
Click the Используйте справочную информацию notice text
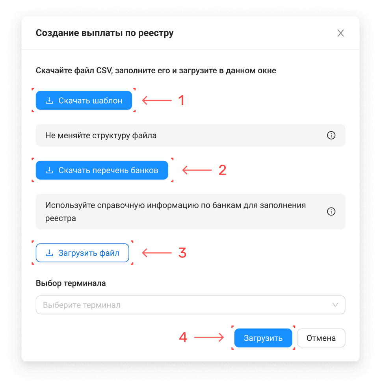tap(175, 212)
